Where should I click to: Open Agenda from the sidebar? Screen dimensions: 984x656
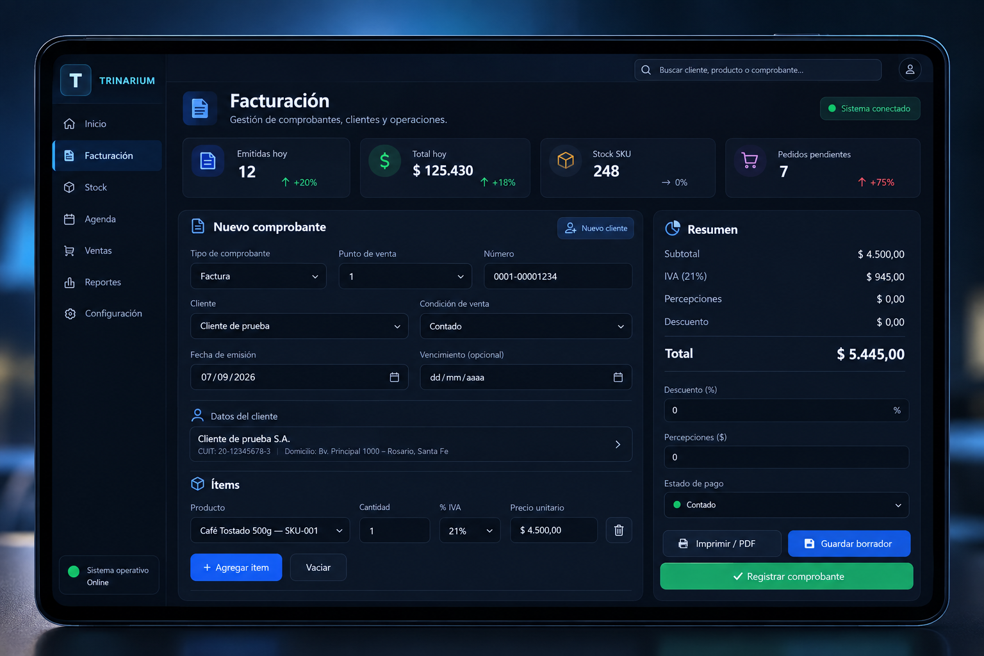coord(107,219)
